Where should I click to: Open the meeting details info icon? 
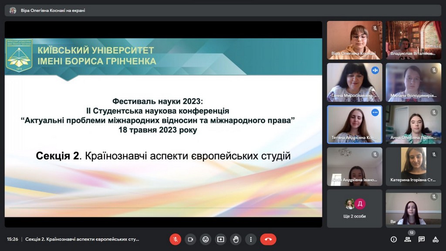(394, 239)
